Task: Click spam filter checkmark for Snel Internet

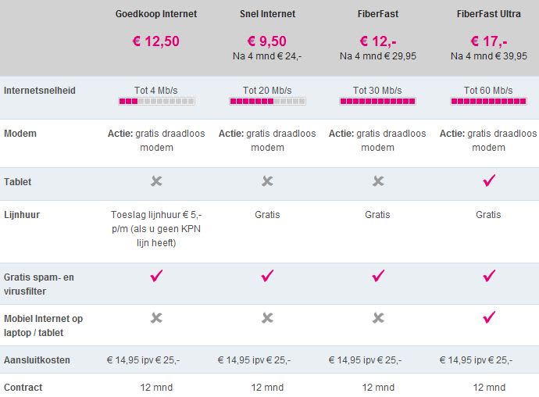Action: click(267, 275)
